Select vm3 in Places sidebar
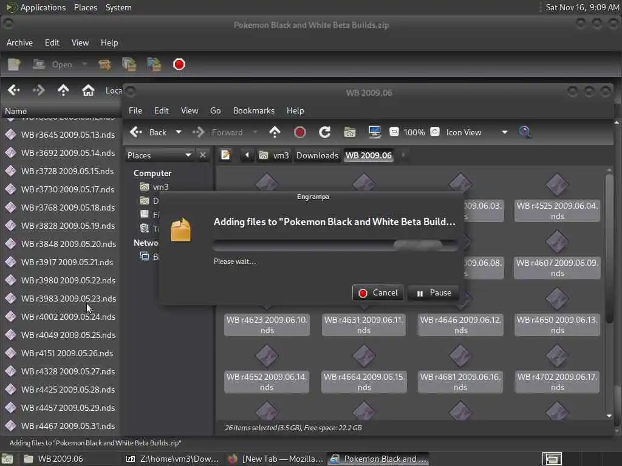Screen dimensions: 622x466 pyautogui.click(x=155, y=187)
